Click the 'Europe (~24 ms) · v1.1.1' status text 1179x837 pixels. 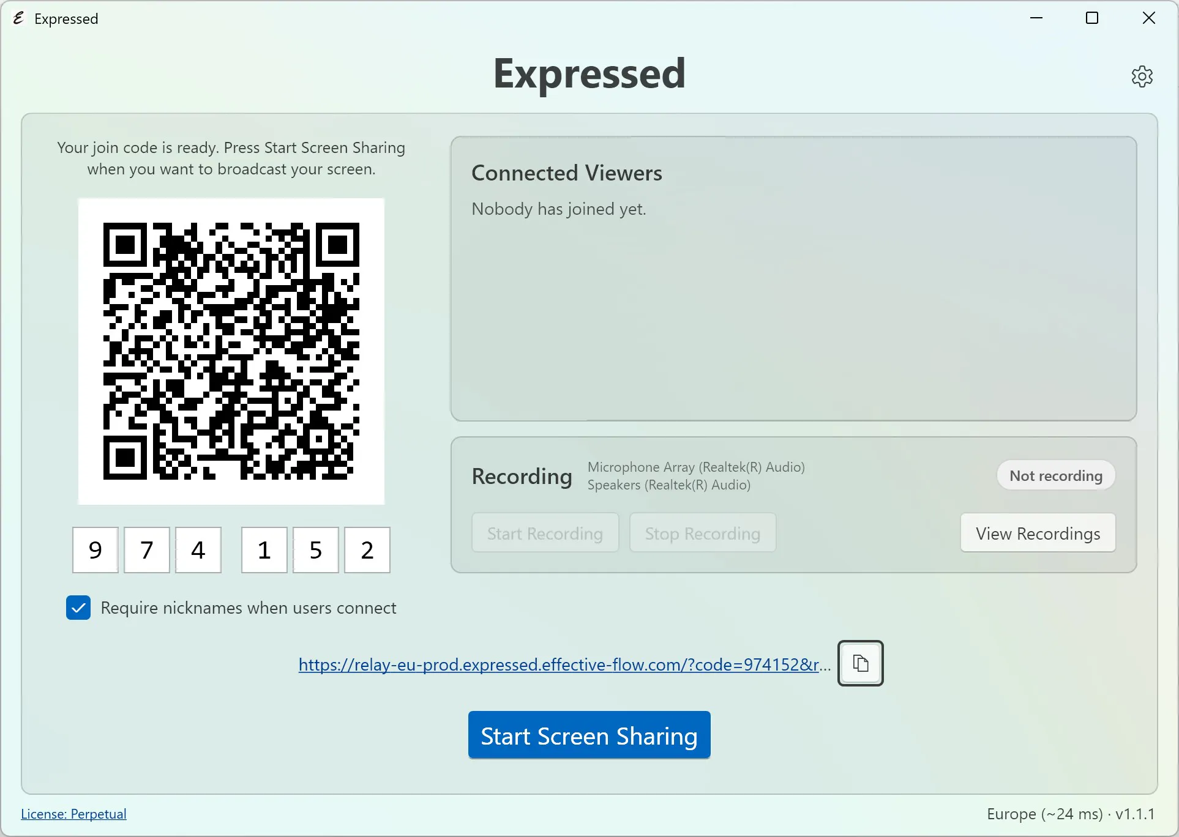(1071, 814)
